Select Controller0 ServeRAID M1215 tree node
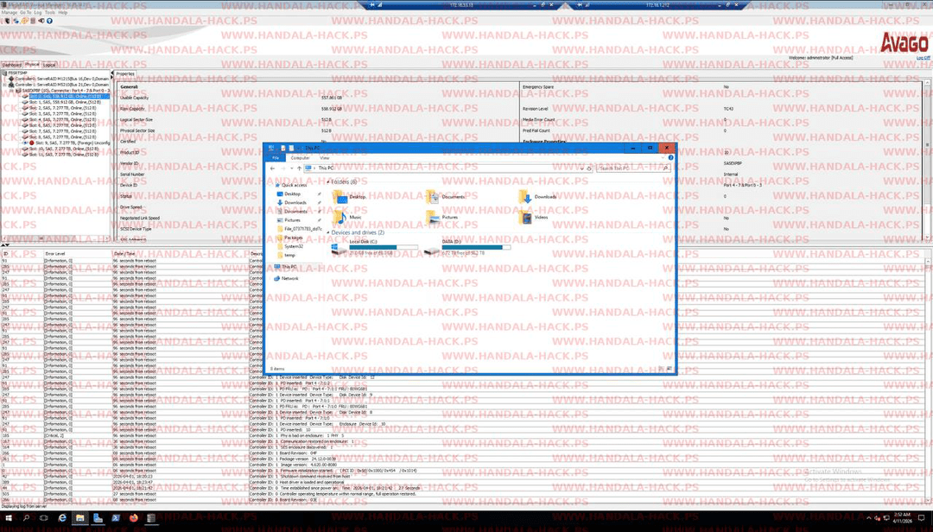 62,79
